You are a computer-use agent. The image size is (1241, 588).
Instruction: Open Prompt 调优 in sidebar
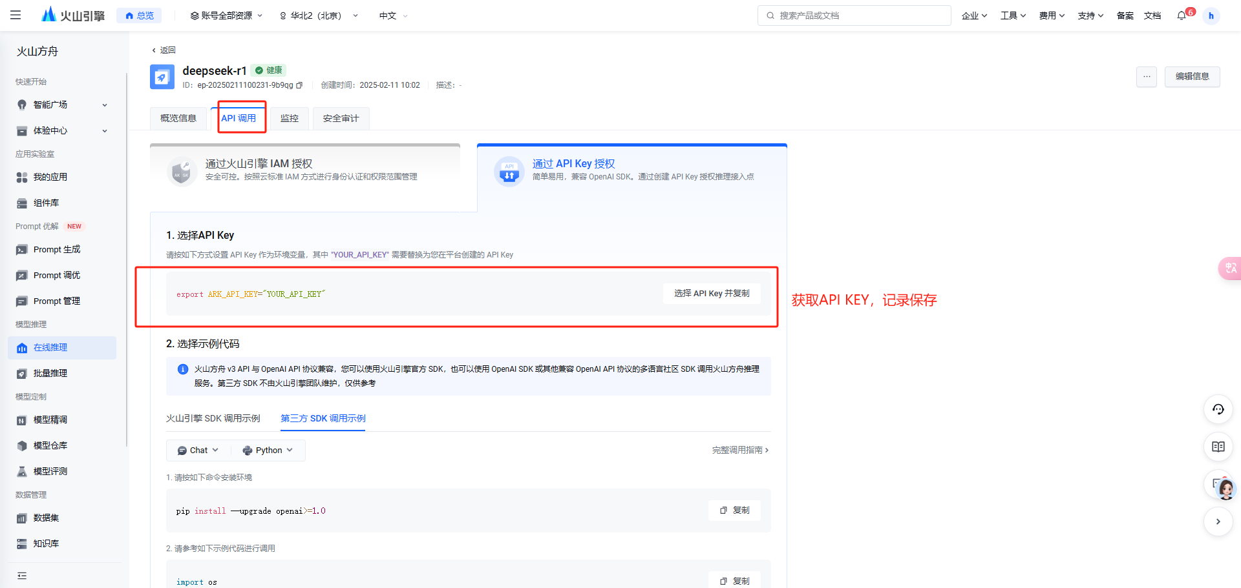62,275
